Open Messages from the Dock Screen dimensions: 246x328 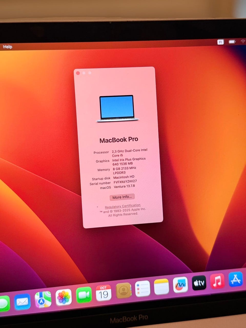click(4, 304)
